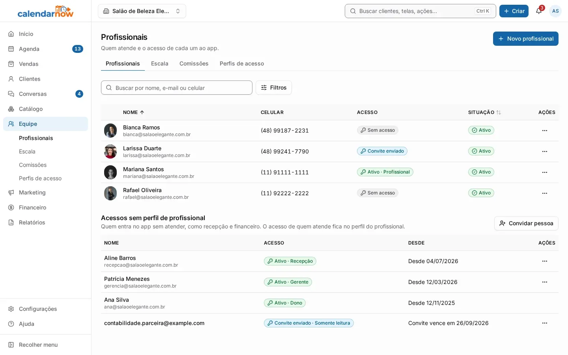568x355 pixels.
Task: Open Agenda in sidebar
Action: pyautogui.click(x=45, y=49)
